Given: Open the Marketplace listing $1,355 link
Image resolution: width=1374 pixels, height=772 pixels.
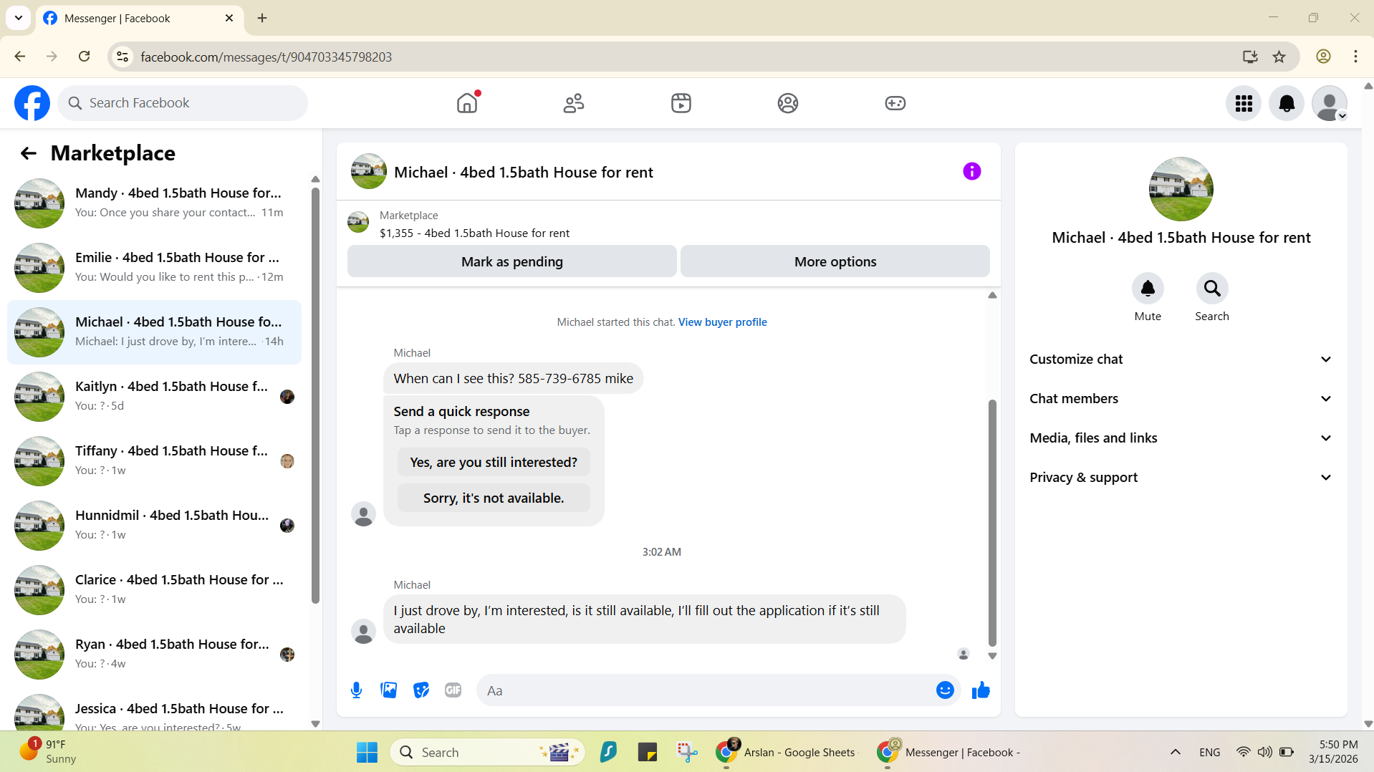Looking at the screenshot, I should pos(474,233).
